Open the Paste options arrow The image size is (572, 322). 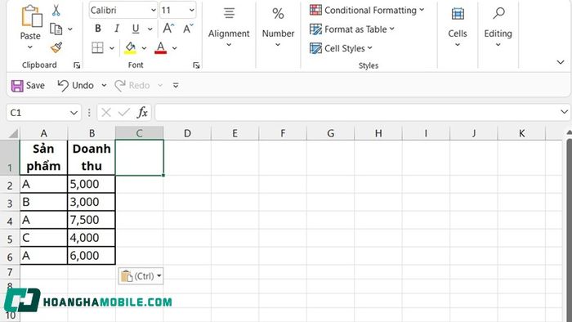pos(30,47)
